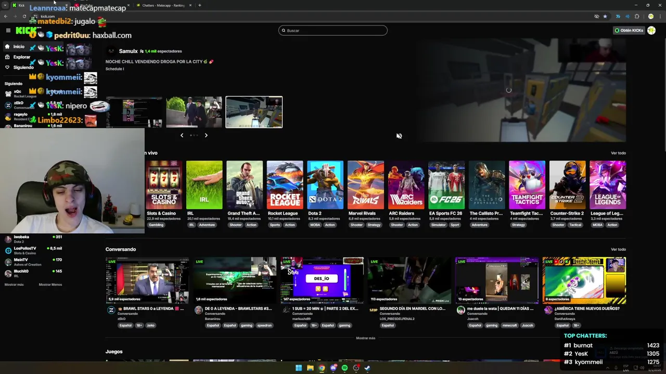Click the Simulator tag under EA Sports FC 26
666x374 pixels.
438,225
